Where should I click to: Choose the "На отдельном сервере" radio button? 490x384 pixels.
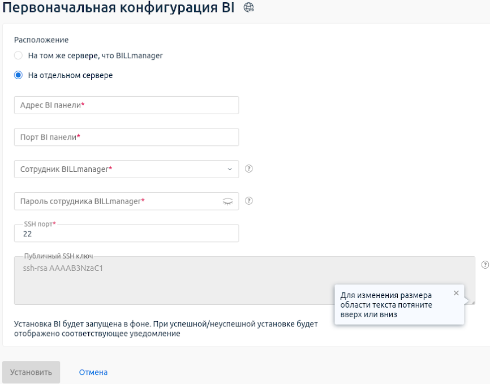pyautogui.click(x=19, y=75)
